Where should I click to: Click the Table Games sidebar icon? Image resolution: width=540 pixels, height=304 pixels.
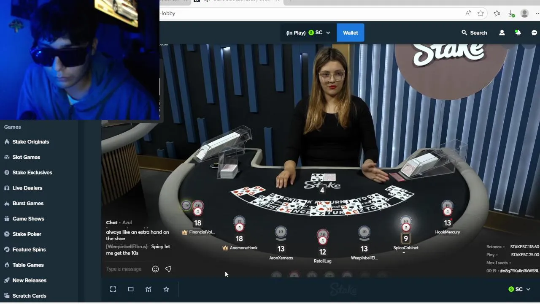[7, 265]
